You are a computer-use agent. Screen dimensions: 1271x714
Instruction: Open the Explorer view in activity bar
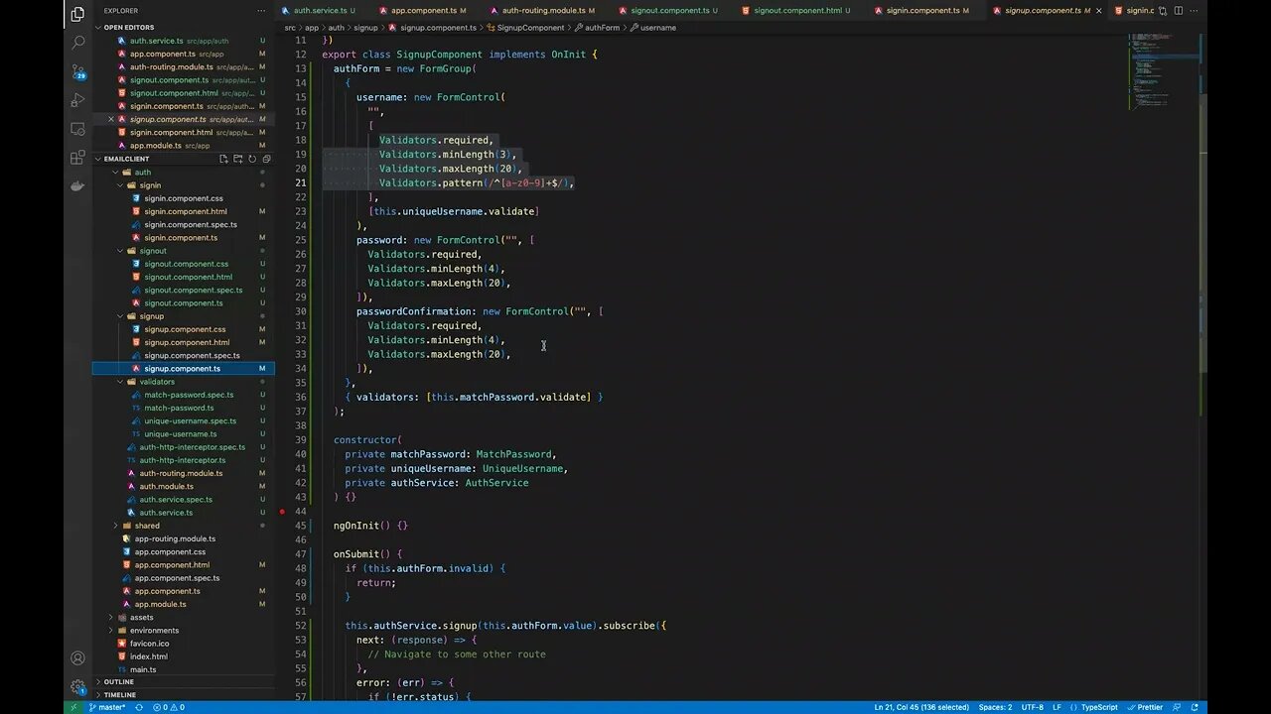77,14
